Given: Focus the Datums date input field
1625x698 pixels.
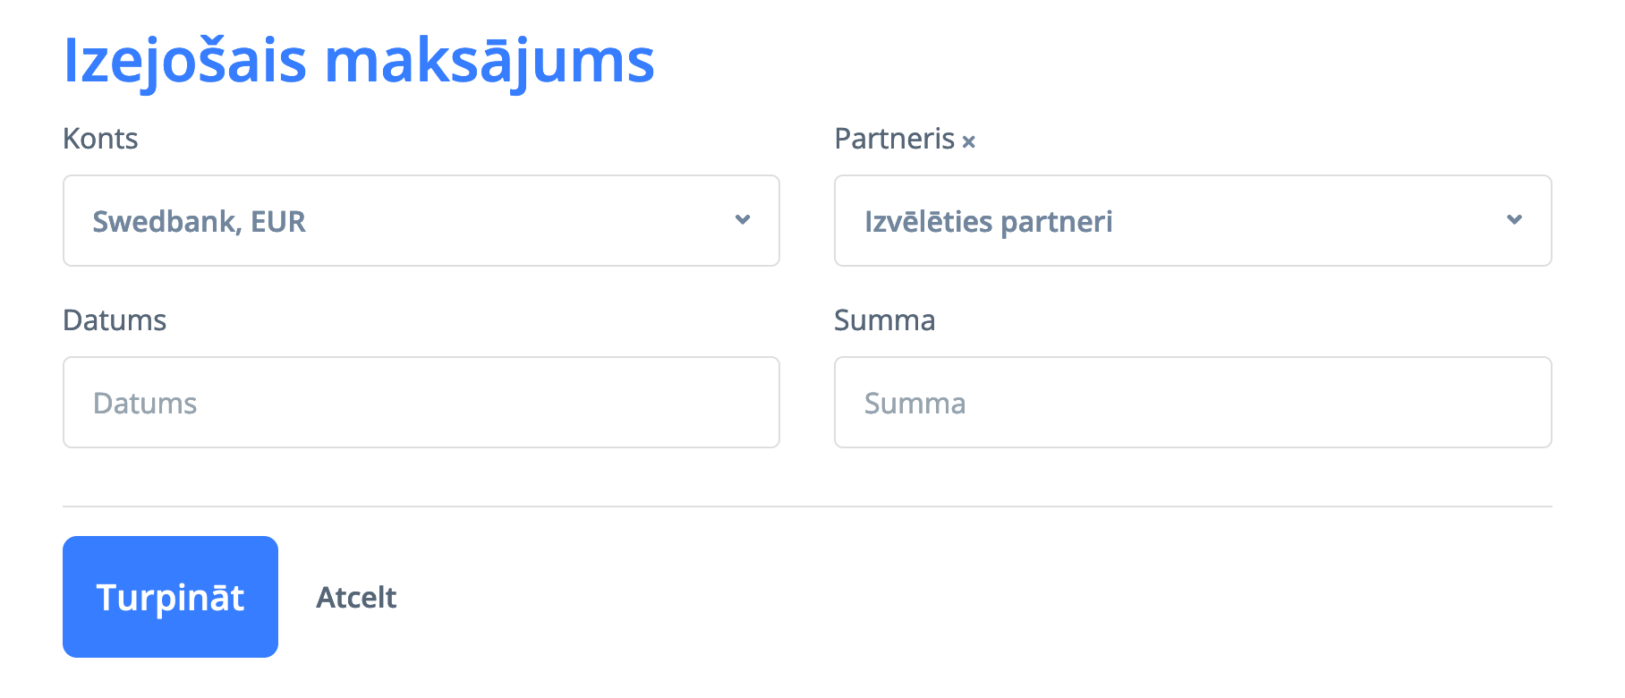Looking at the screenshot, I should point(421,403).
